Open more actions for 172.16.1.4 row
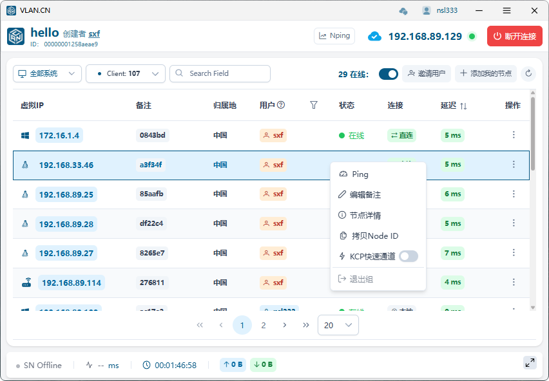Viewport: 549px width, 381px height. coord(514,135)
